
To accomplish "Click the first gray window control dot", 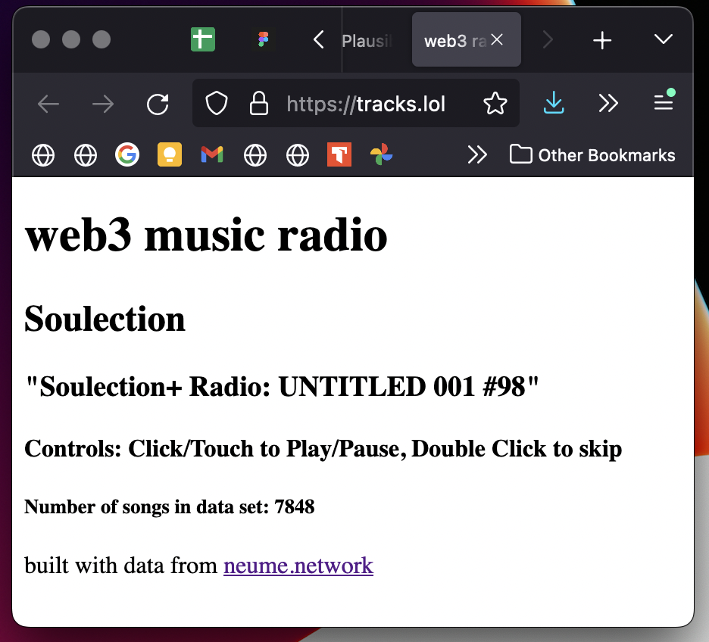I will tap(41, 39).
